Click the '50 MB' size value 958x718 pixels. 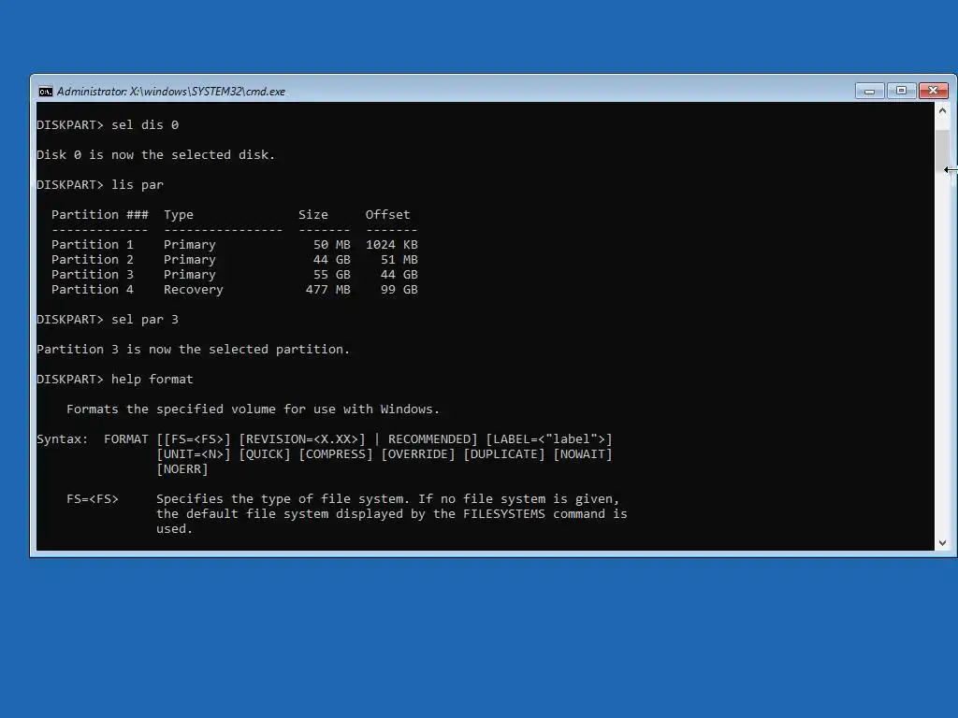tap(332, 245)
